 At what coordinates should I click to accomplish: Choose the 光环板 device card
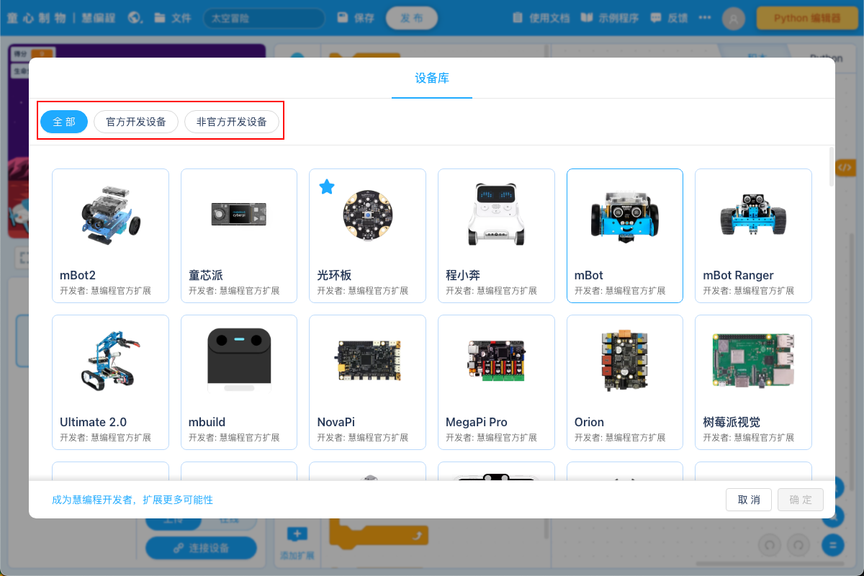367,235
